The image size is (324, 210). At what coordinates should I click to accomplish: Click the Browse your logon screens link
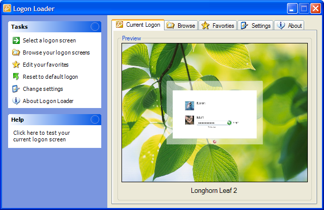click(56, 52)
